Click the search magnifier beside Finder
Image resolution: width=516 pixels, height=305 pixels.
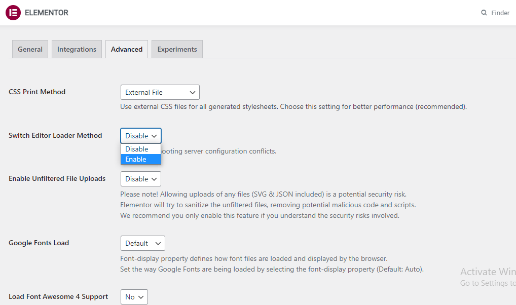pyautogui.click(x=483, y=12)
